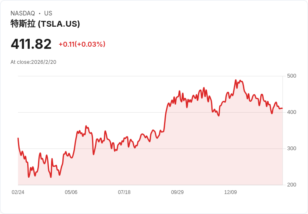308x214 pixels.
Task: Click the US market label
Action: [48, 13]
